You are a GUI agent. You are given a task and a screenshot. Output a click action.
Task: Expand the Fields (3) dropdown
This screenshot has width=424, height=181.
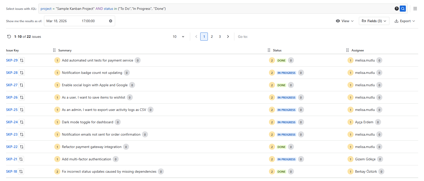pyautogui.click(x=374, y=21)
